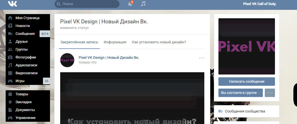
Task: Open the Pixel VK Call of Duty profile menu
Action: (259, 4)
